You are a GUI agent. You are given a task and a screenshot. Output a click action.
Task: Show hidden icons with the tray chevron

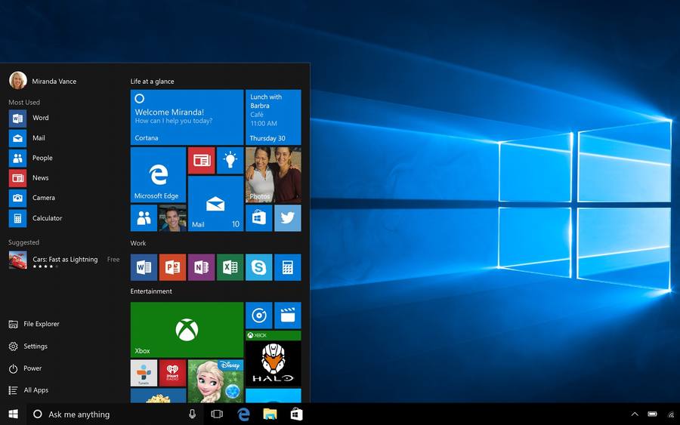pyautogui.click(x=635, y=414)
